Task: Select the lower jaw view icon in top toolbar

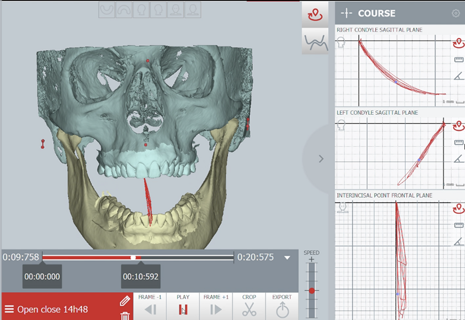Action: click(107, 9)
